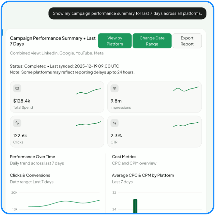
Task: Select the 9.8m Impressions value
Action: point(116,101)
